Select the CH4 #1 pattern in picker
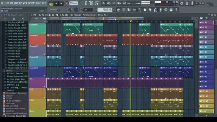 [x=206, y=47]
